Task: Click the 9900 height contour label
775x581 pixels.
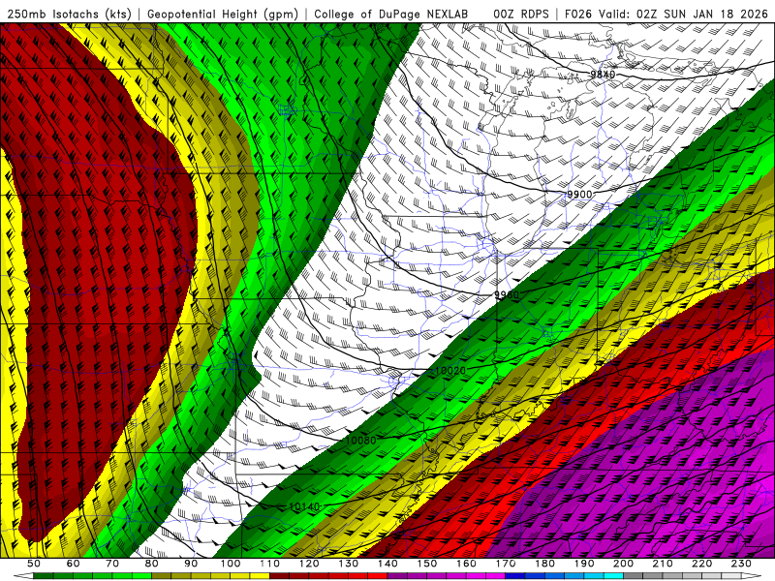Action: (x=579, y=195)
